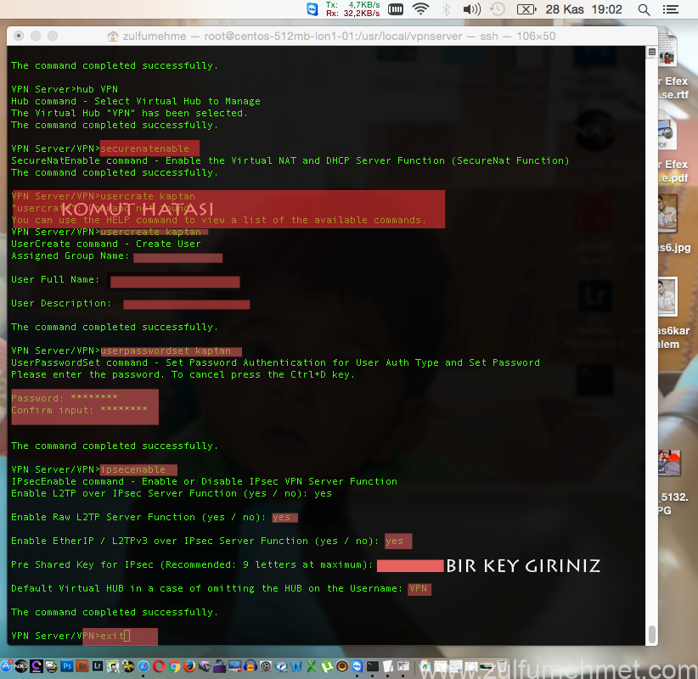
Task: Open the green X dock icon
Action: 311,666
